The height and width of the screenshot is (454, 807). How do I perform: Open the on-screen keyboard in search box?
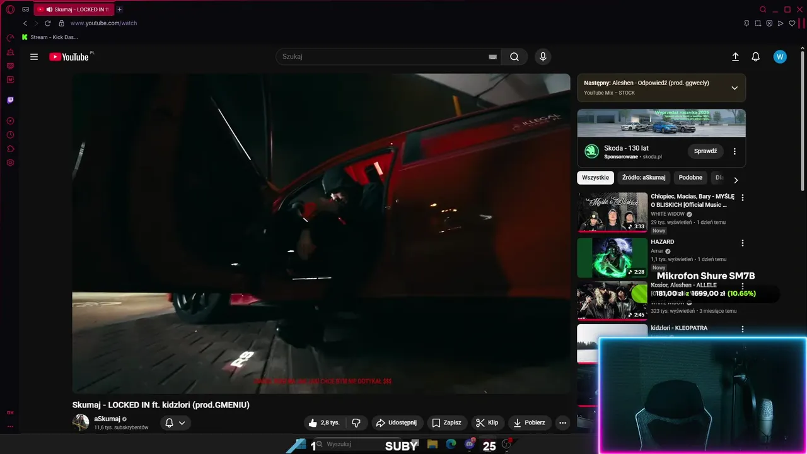coord(492,57)
